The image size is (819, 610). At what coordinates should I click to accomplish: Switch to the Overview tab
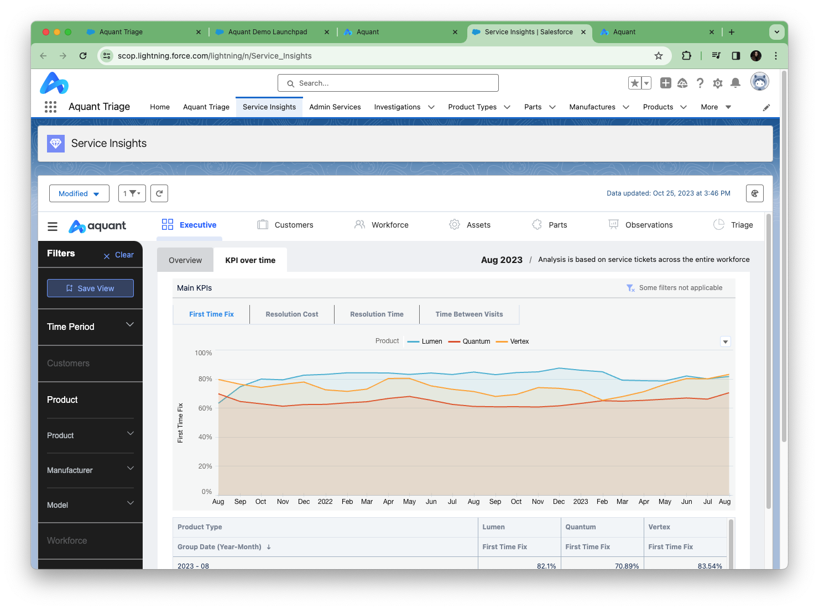(x=185, y=260)
